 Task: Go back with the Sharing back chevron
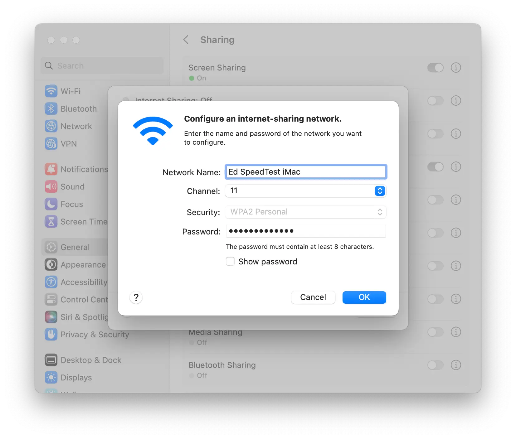[186, 40]
